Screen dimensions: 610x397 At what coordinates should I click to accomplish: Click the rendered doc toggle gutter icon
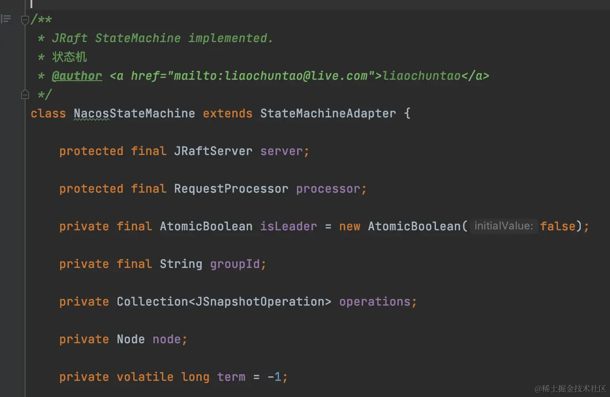click(x=6, y=19)
